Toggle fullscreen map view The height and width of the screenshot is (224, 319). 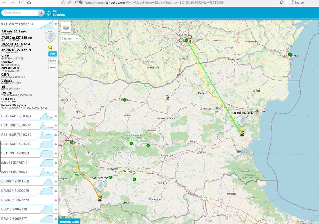64,213
